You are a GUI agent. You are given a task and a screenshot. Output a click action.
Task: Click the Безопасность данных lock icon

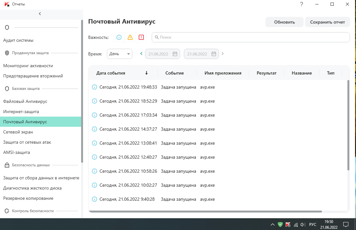pyautogui.click(x=7, y=165)
